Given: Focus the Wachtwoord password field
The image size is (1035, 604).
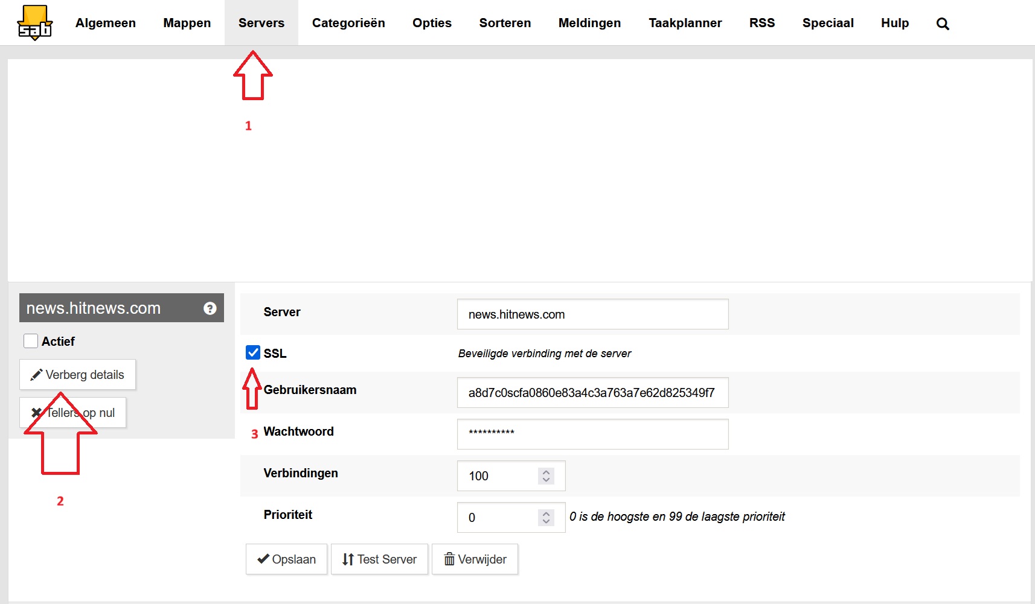Looking at the screenshot, I should point(592,434).
